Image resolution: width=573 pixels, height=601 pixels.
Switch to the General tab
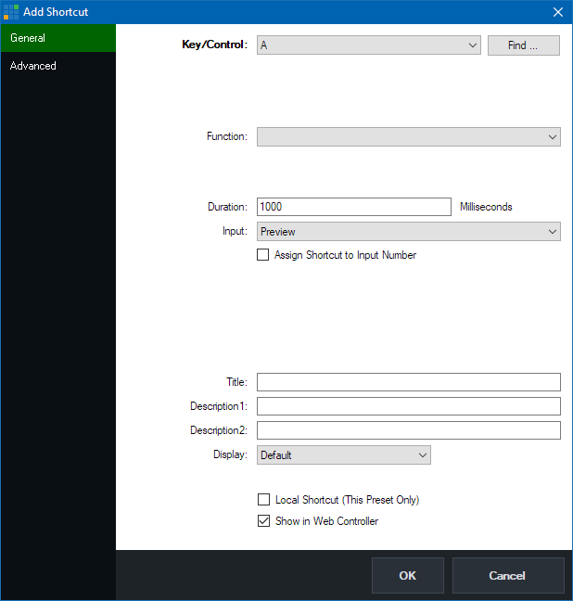(x=57, y=38)
